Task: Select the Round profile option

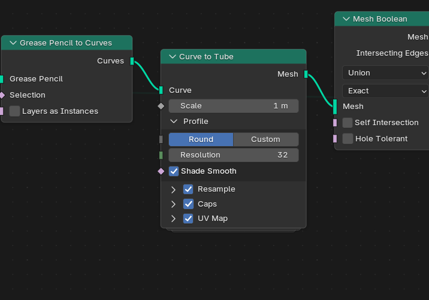Action: (x=201, y=139)
